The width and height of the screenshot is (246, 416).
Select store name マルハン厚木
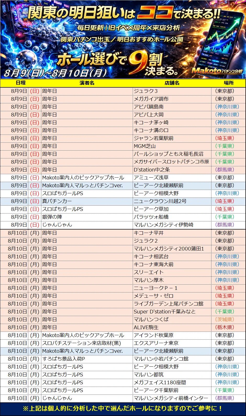(149, 280)
